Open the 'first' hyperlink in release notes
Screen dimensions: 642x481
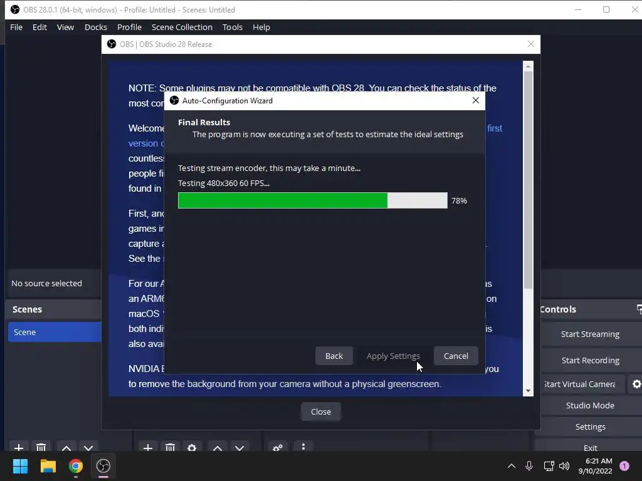[x=495, y=128]
